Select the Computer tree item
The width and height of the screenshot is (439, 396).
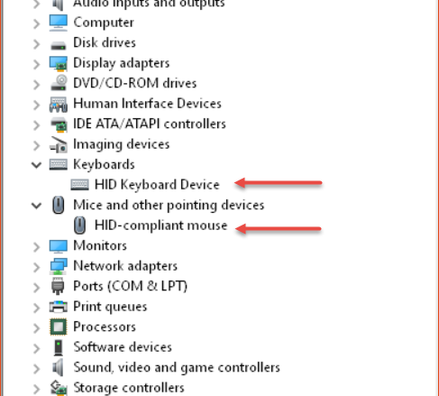click(104, 23)
